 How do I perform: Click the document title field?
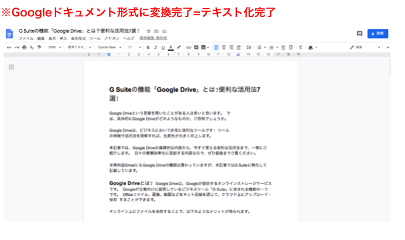pos(79,31)
